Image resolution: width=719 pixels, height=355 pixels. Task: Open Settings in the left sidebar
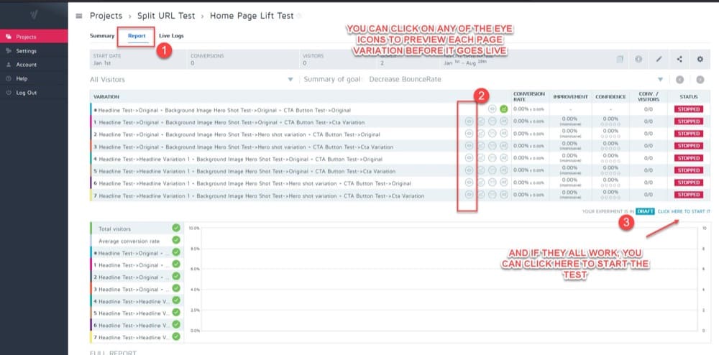[27, 51]
